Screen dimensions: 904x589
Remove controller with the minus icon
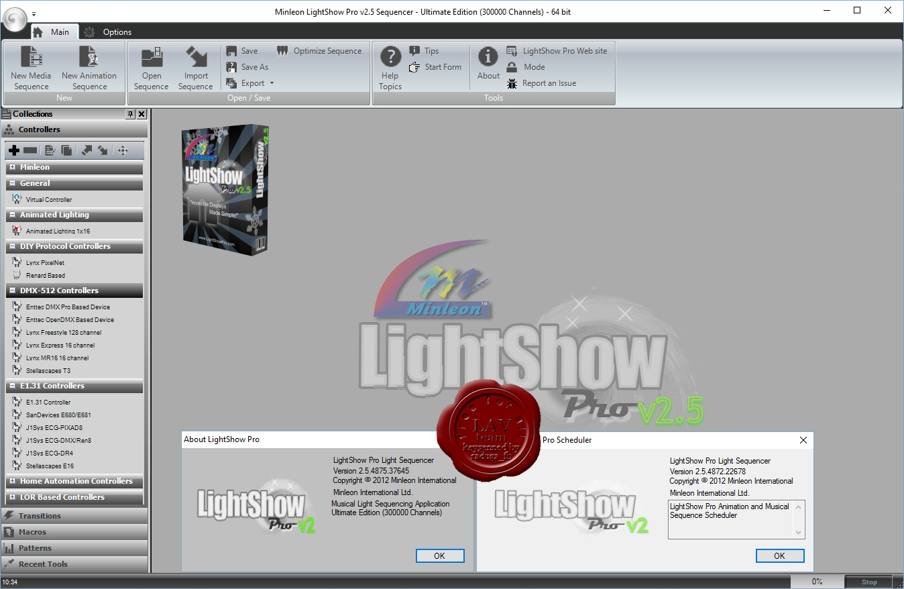[x=30, y=150]
